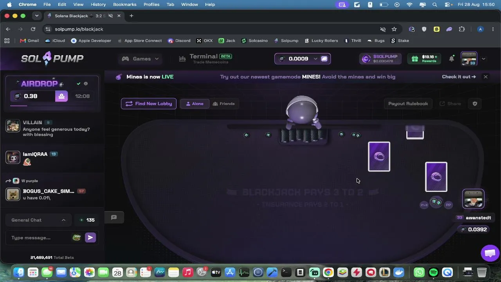This screenshot has height=282, width=501.
Task: Click the Find New Lobby button
Action: (149, 104)
